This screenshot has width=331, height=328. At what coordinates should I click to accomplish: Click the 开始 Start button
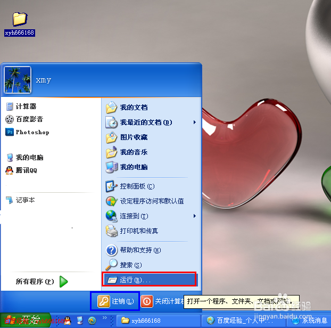tap(25, 321)
